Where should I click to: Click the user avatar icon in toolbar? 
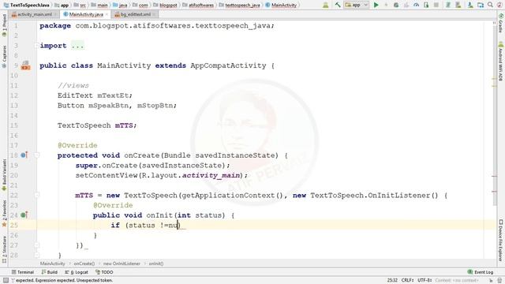[326, 5]
